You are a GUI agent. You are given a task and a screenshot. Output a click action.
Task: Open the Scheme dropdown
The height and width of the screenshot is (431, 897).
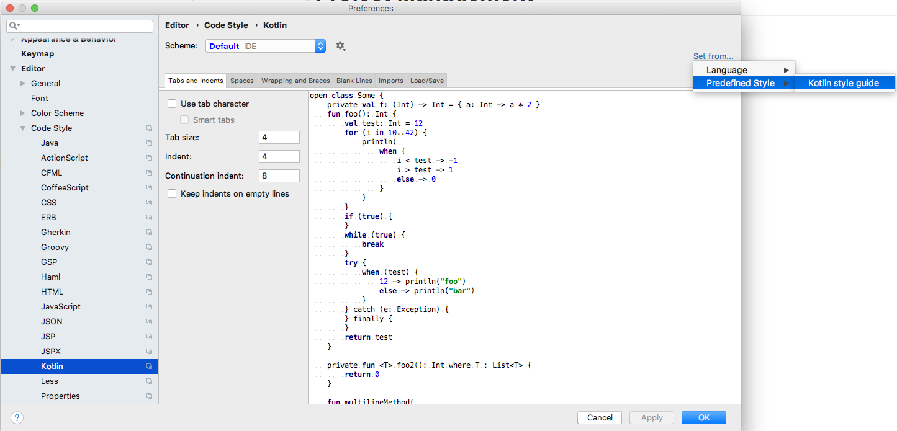click(x=265, y=46)
